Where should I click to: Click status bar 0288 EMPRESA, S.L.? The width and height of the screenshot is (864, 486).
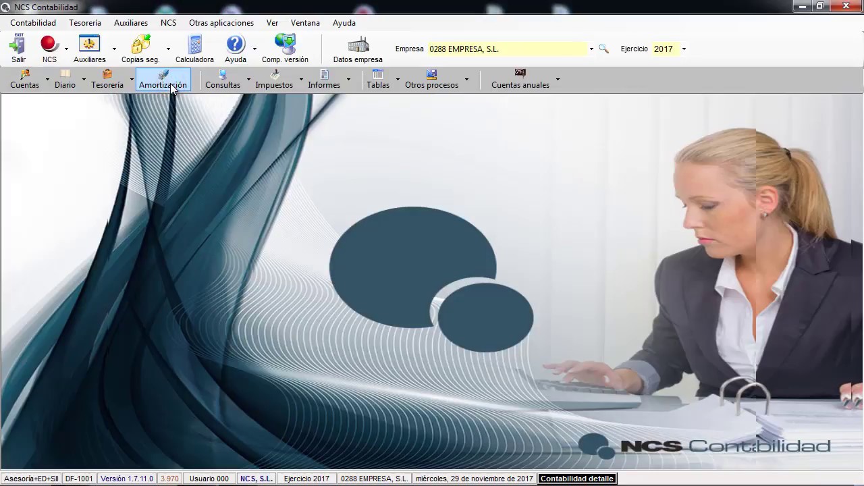click(374, 479)
